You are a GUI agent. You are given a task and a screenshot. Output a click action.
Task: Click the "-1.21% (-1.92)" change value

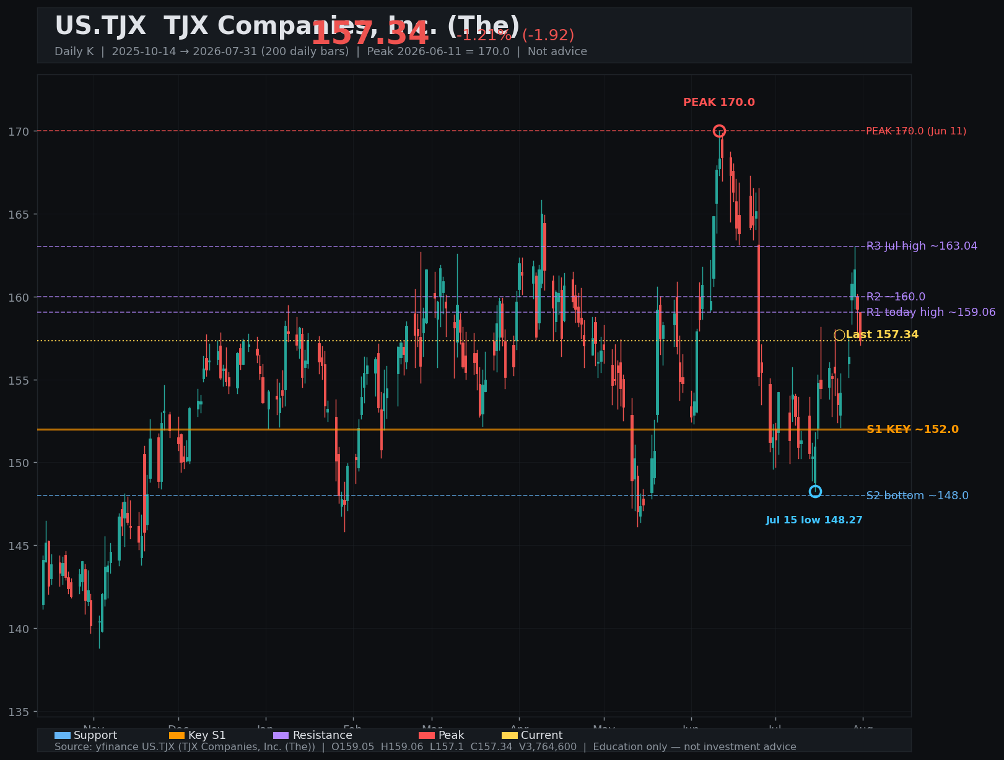pyautogui.click(x=515, y=35)
